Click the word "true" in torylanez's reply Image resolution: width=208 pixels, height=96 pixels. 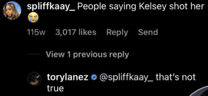tap(55, 88)
